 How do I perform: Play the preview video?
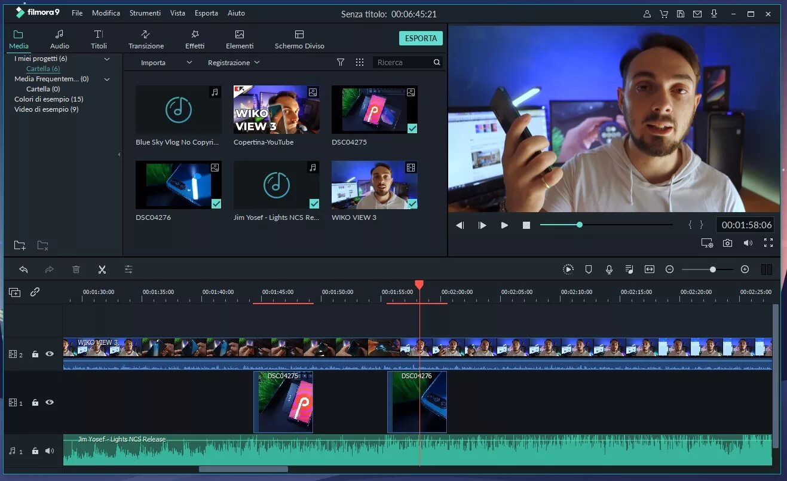tap(504, 225)
